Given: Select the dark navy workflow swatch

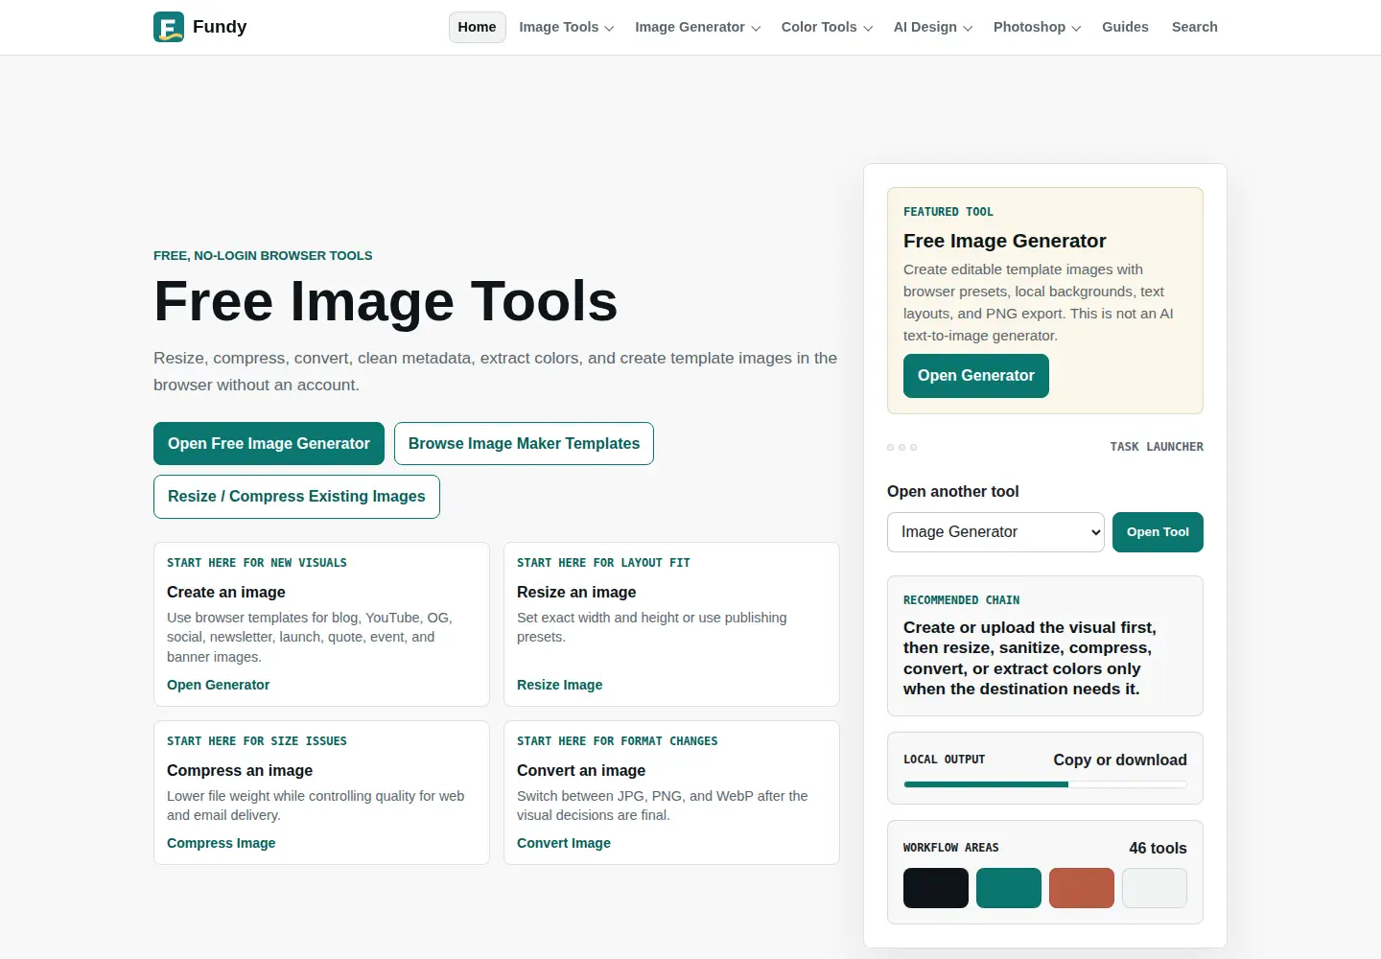Looking at the screenshot, I should 936,888.
